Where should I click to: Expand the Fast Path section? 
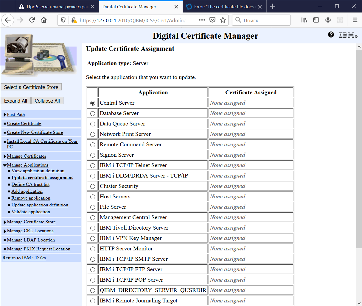(5, 115)
